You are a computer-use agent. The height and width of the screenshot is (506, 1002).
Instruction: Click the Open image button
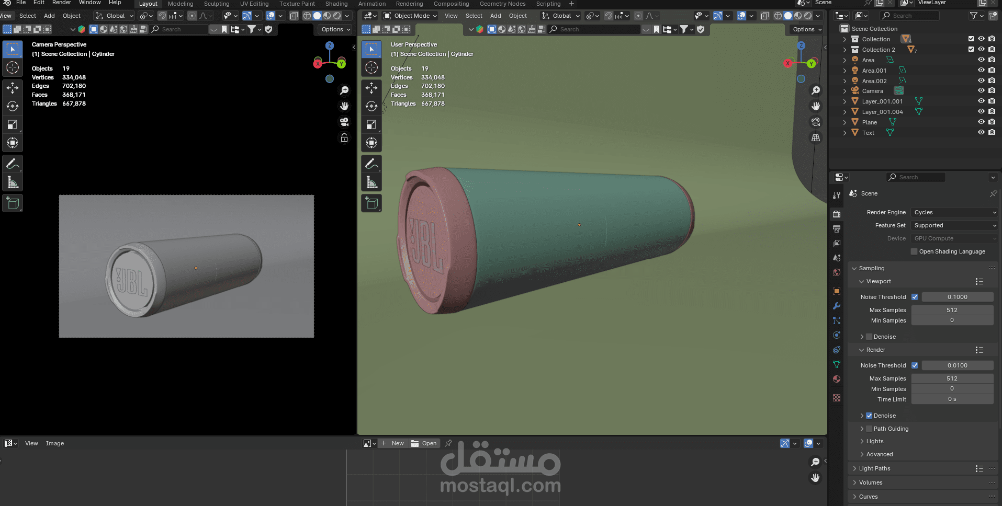[424, 443]
